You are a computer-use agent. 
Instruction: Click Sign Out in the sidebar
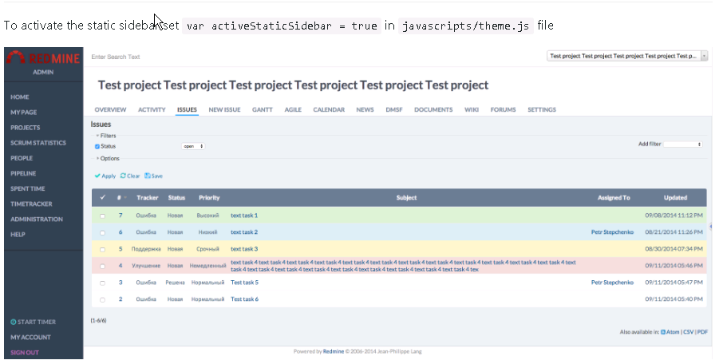(24, 352)
